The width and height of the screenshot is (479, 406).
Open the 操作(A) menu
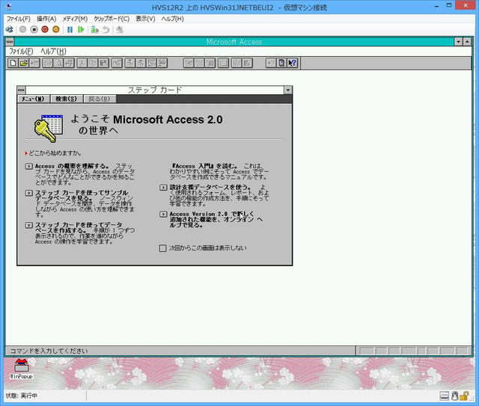46,19
